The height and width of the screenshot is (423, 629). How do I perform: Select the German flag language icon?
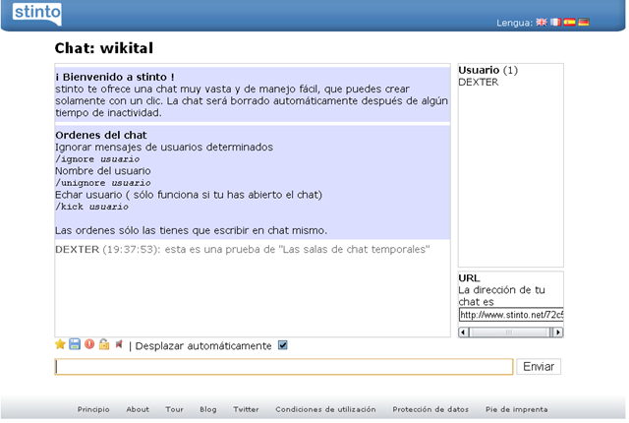click(584, 22)
